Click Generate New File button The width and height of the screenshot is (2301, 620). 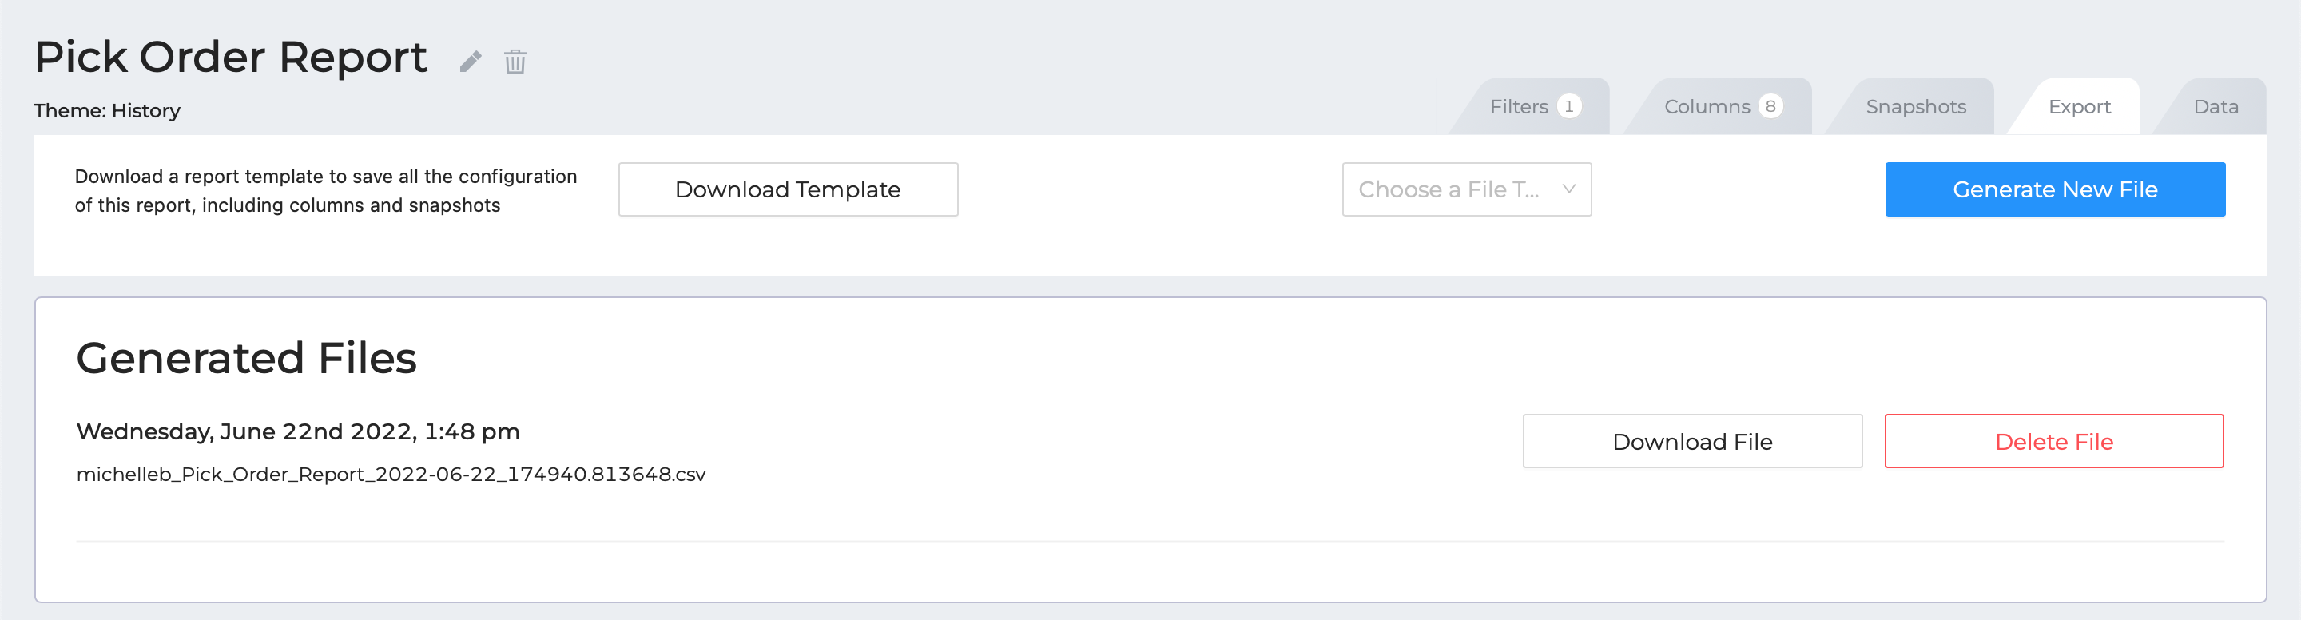click(x=2054, y=189)
